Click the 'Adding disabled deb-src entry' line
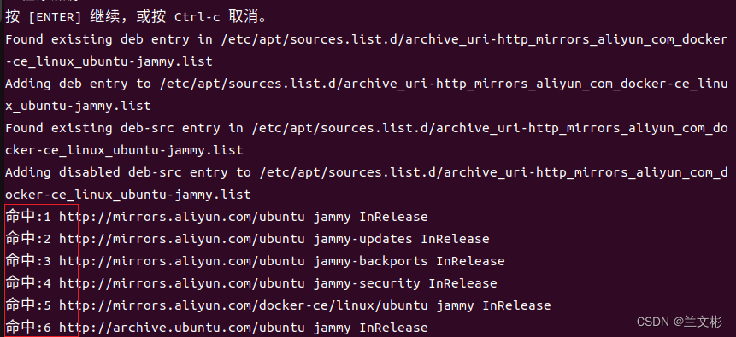Viewport: 736px width, 337px height. coord(366,172)
